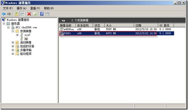
Task: Click the m4600cn image row icon
Action: 61,29
